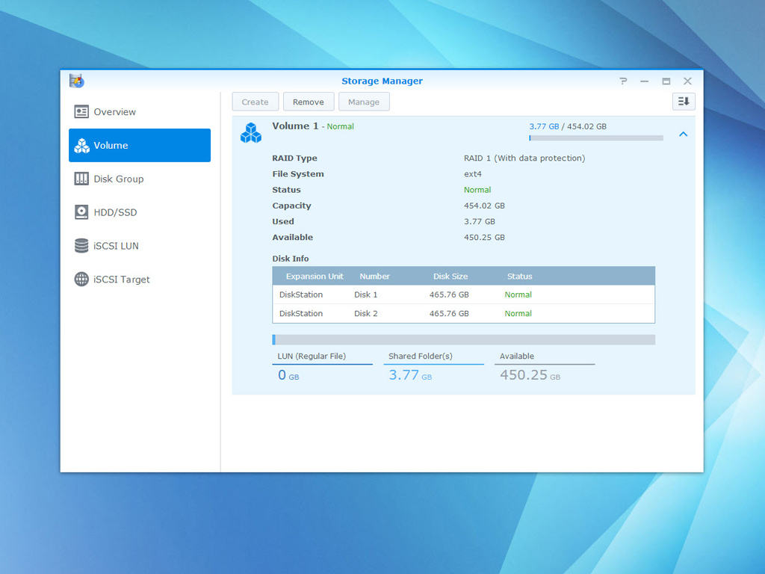Viewport: 765px width, 574px height.
Task: Click the iSCSI LUN stacked-disks icon
Action: click(x=81, y=245)
